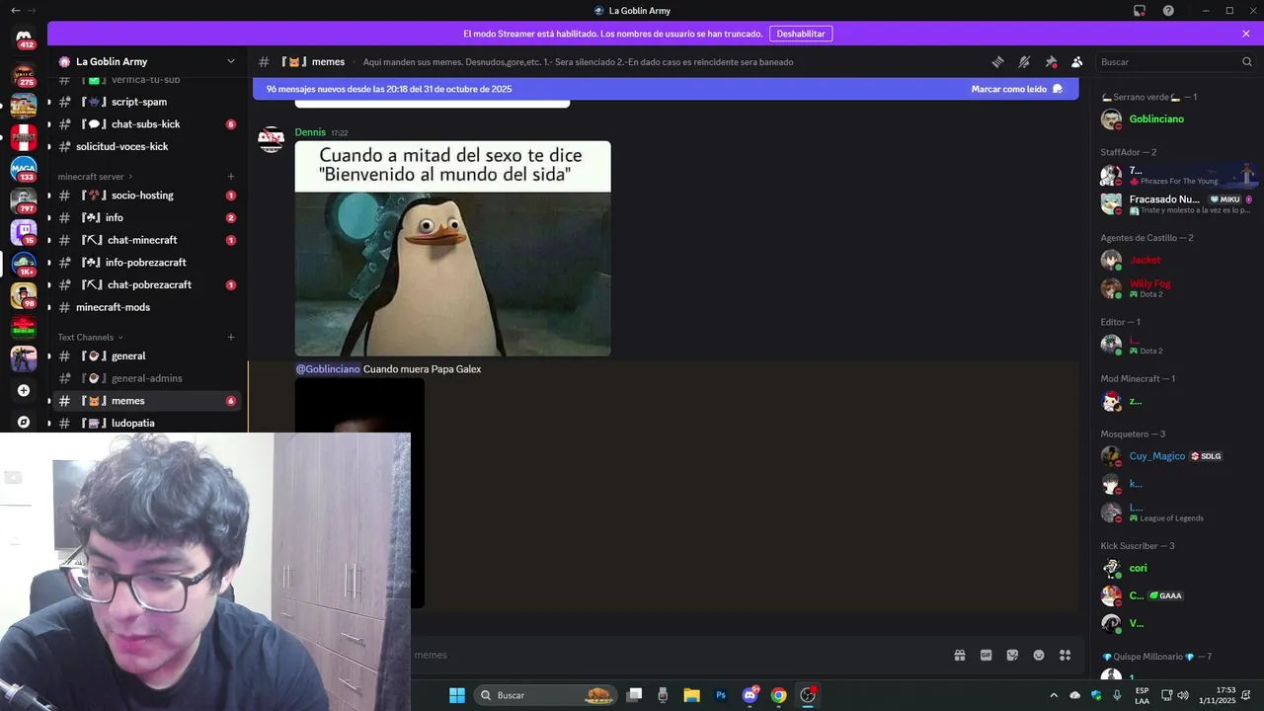1264x711 pixels.
Task: Open File Explorer from taskbar
Action: click(691, 695)
